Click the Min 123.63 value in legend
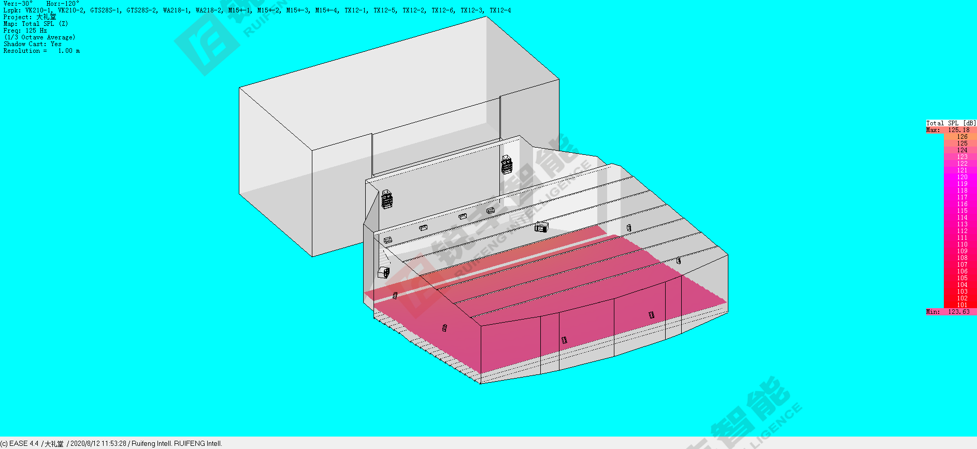The height and width of the screenshot is (449, 977). pyautogui.click(x=958, y=312)
